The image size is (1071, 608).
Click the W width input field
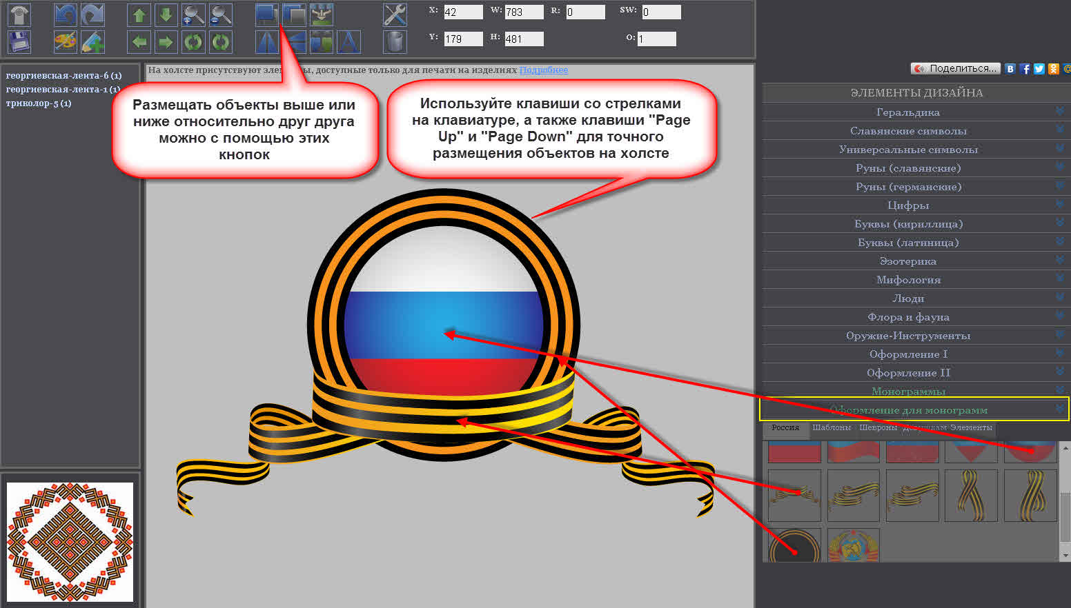(x=524, y=12)
